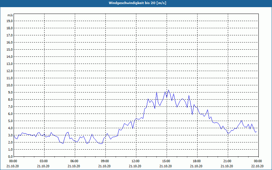The height and width of the screenshot is (170, 272).
Task: Click the 09:00 time axis label
Action: pyautogui.click(x=105, y=161)
